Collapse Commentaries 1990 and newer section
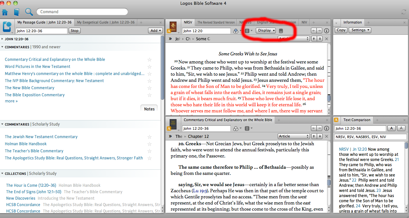 [2, 47]
